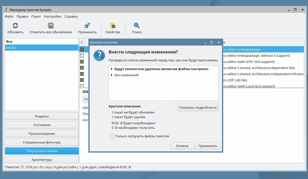
Task: Click Отмена button in dialog
Action: pyautogui.click(x=182, y=146)
